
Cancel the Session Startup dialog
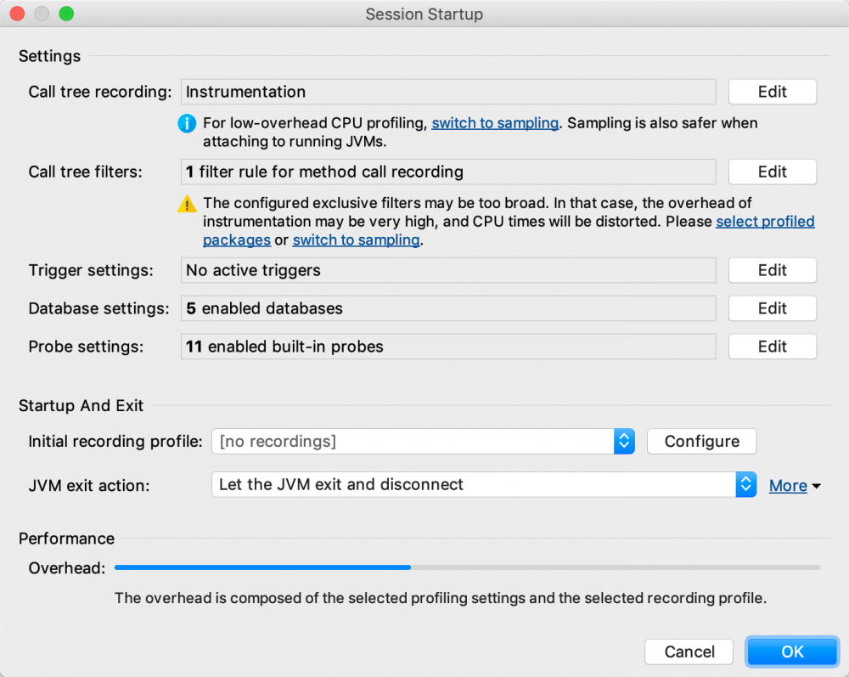tap(689, 651)
